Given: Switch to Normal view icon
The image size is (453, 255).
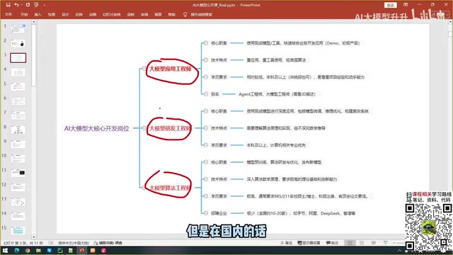Looking at the screenshot, I should pyautogui.click(x=350, y=243).
